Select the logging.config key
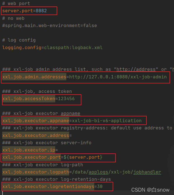Screen dimensions: 174x195 point(22,48)
